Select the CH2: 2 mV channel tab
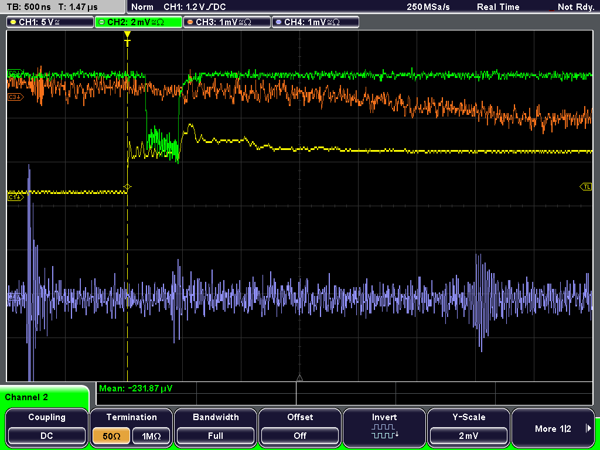Viewport: 600px width, 450px height. pyautogui.click(x=138, y=22)
